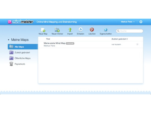Click the green Import arrow icon
This screenshot has height=113, width=151.
coord(70,30)
